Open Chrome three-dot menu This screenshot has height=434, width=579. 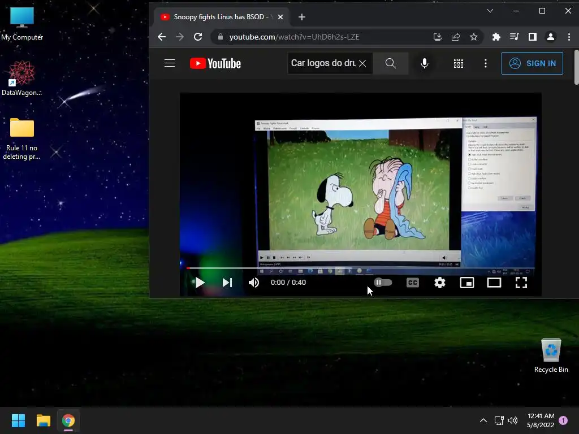[569, 37]
